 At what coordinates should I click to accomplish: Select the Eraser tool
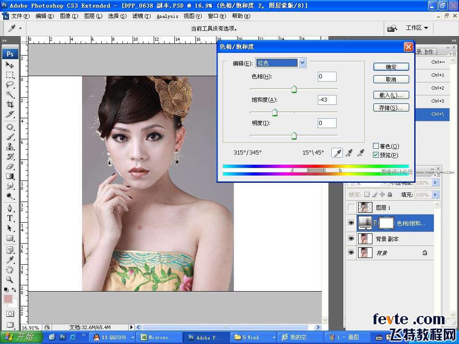coord(10,167)
